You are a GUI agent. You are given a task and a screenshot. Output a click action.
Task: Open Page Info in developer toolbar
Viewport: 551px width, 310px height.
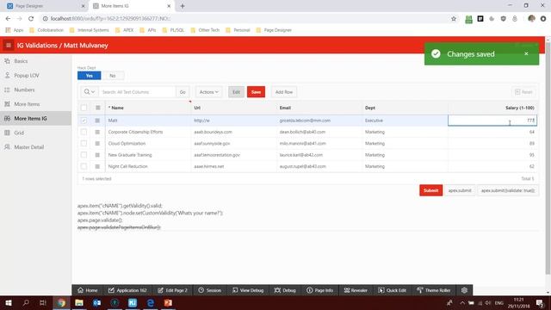pyautogui.click(x=319, y=290)
